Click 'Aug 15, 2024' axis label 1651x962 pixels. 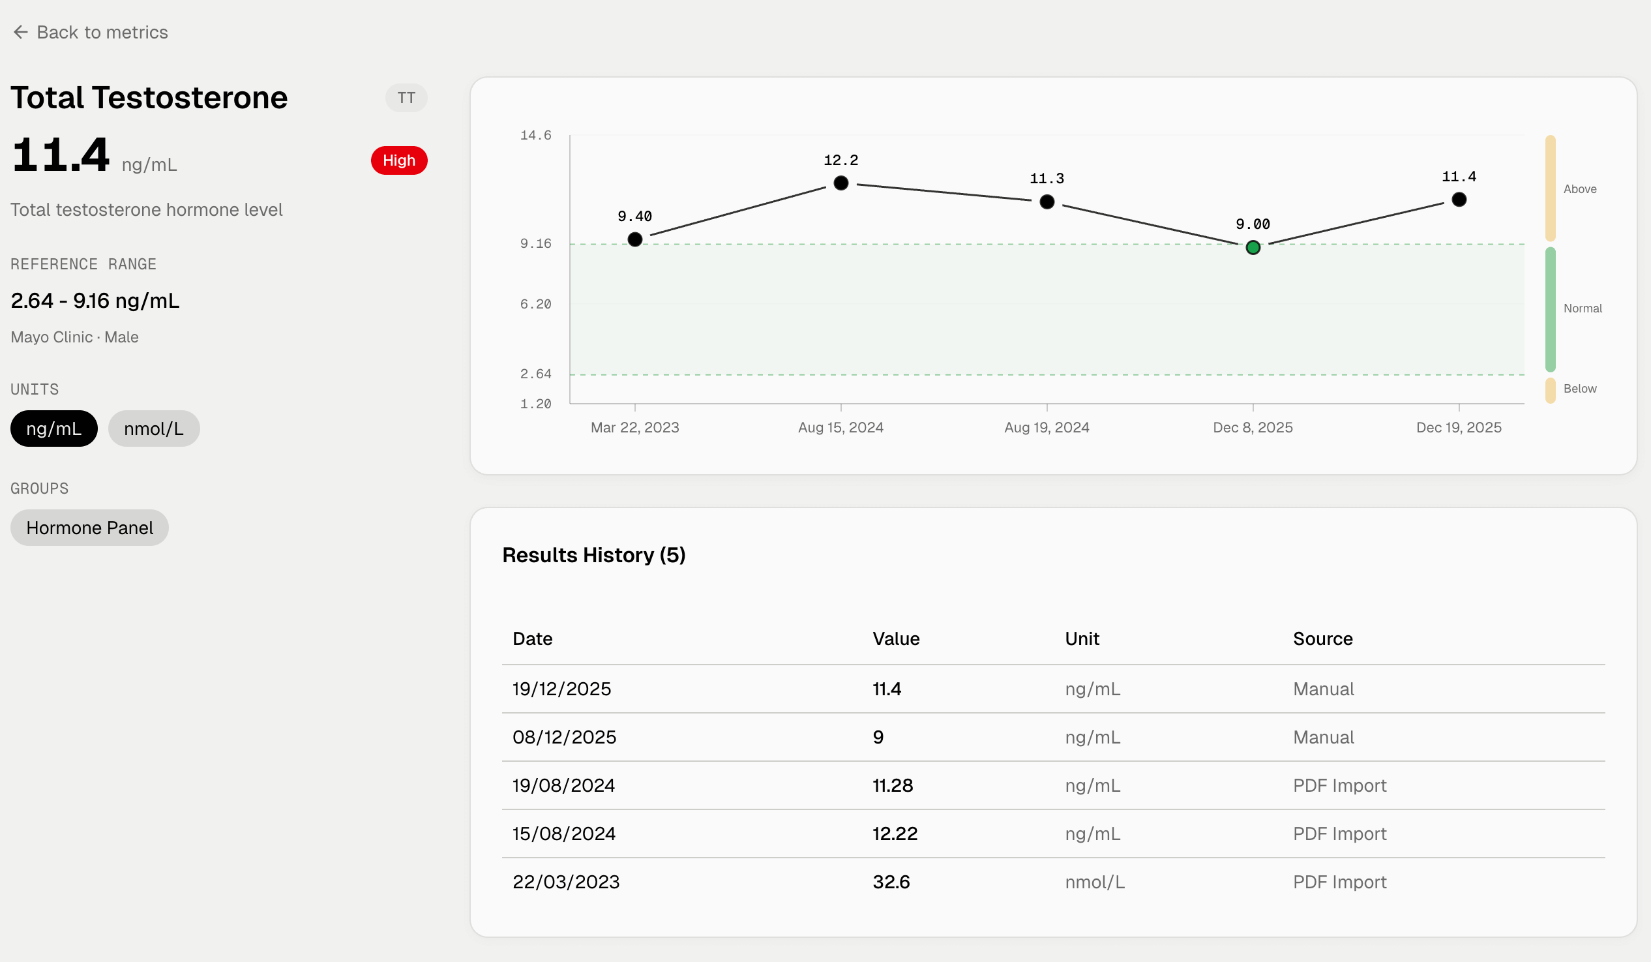[x=841, y=427]
